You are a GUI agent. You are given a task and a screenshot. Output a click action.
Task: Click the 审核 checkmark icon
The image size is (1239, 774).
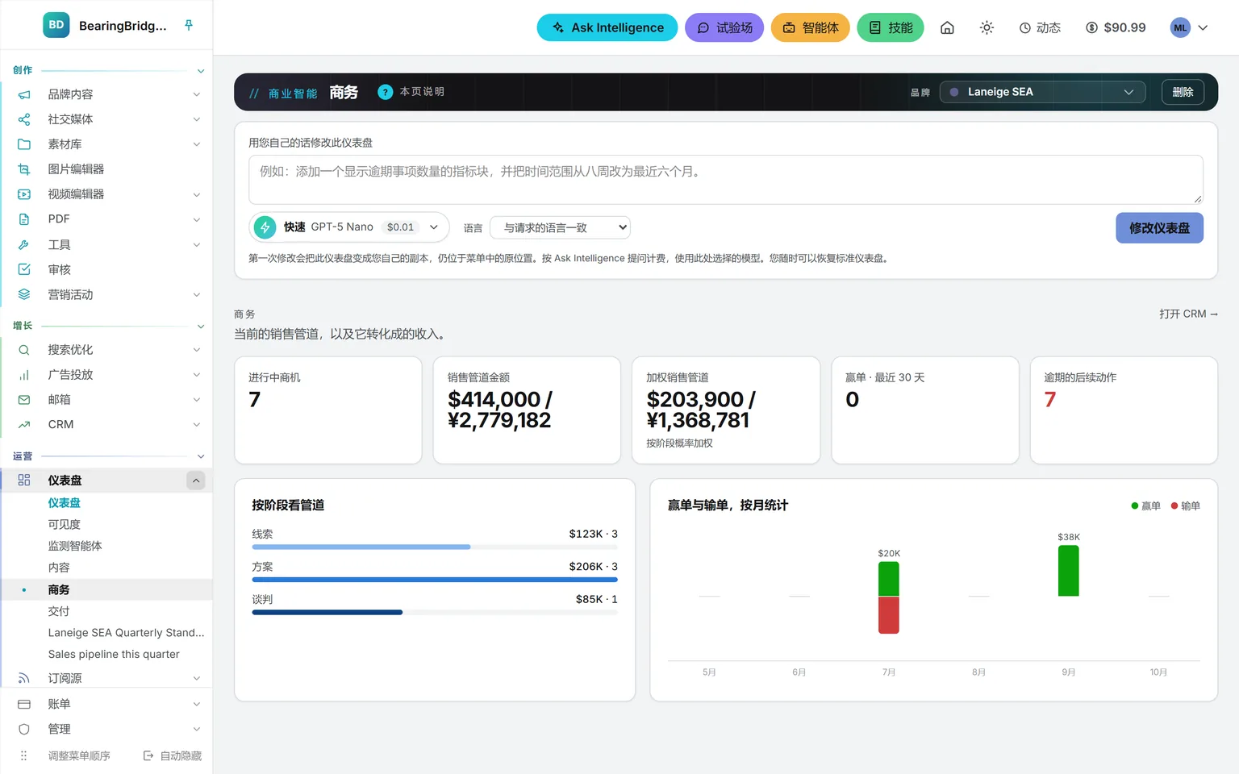24,269
